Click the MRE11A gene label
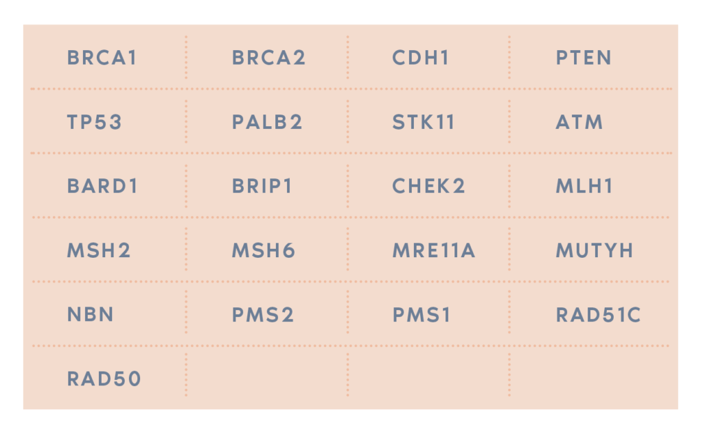The height and width of the screenshot is (430, 703). [x=434, y=250]
